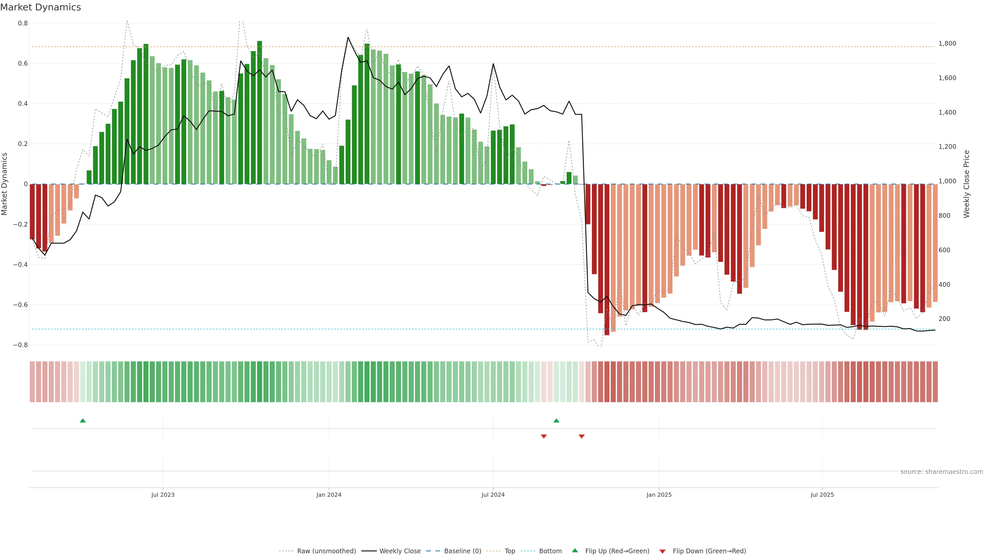Image resolution: width=996 pixels, height=560 pixels.
Task: Click the Jul 2025 x-axis label
Action: [x=822, y=495]
